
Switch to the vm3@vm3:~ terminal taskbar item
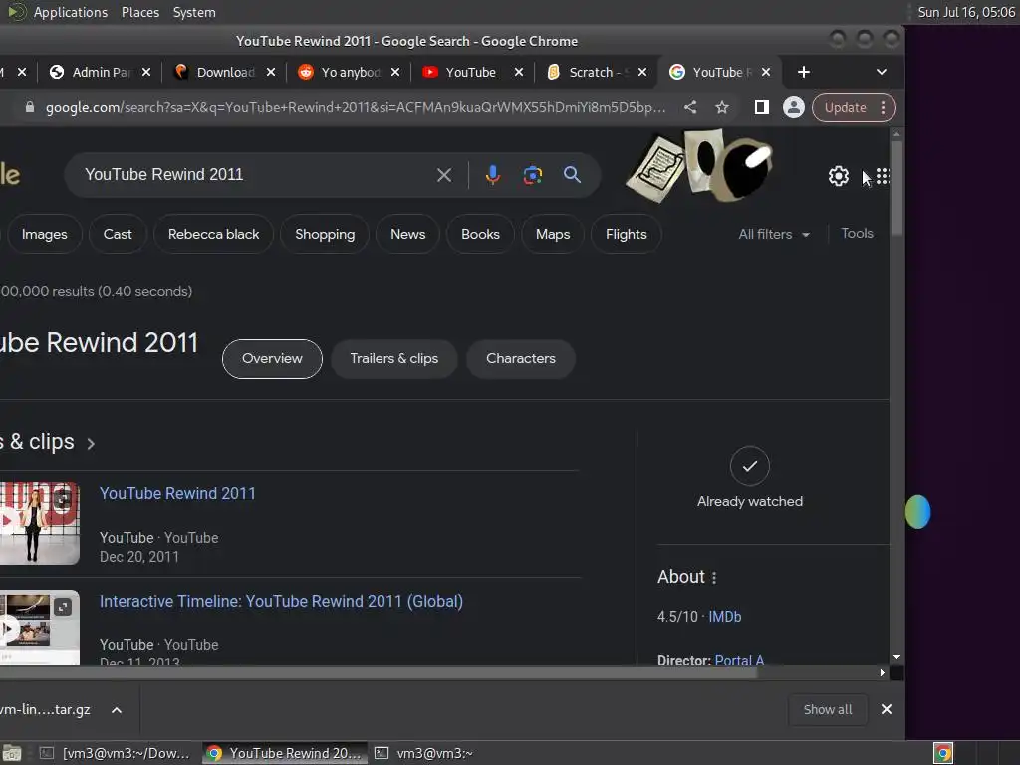pos(424,753)
